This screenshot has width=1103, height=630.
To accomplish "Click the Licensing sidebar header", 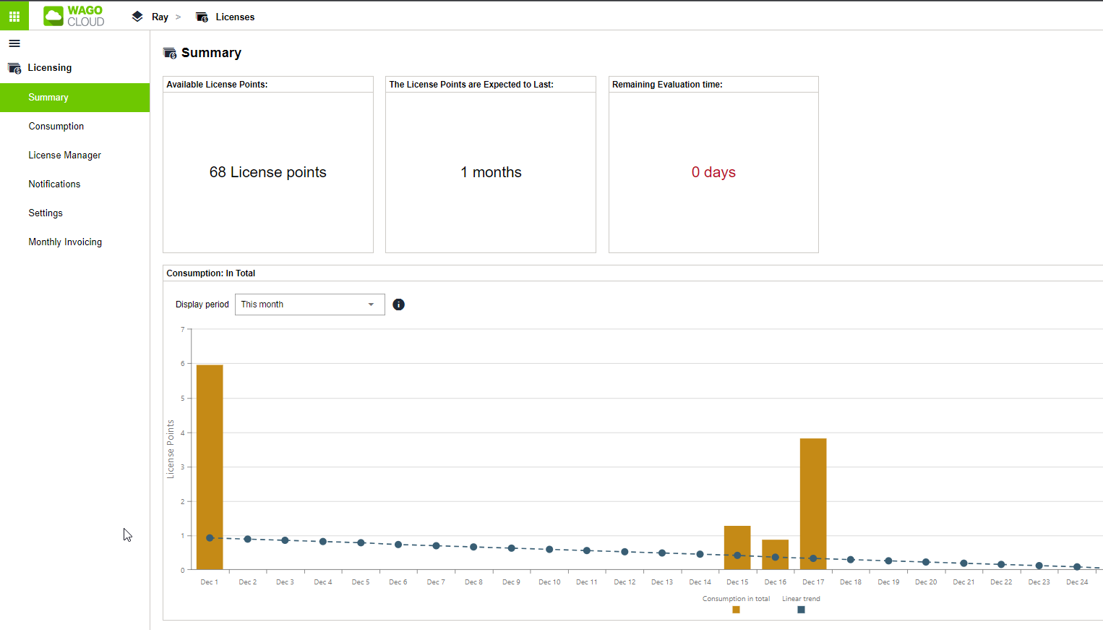I will click(50, 68).
